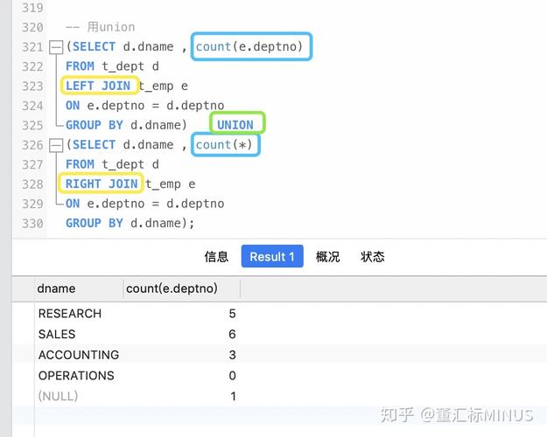Select the (NULL) dname cell
Image resolution: width=547 pixels, height=437 pixels.
[x=58, y=396]
